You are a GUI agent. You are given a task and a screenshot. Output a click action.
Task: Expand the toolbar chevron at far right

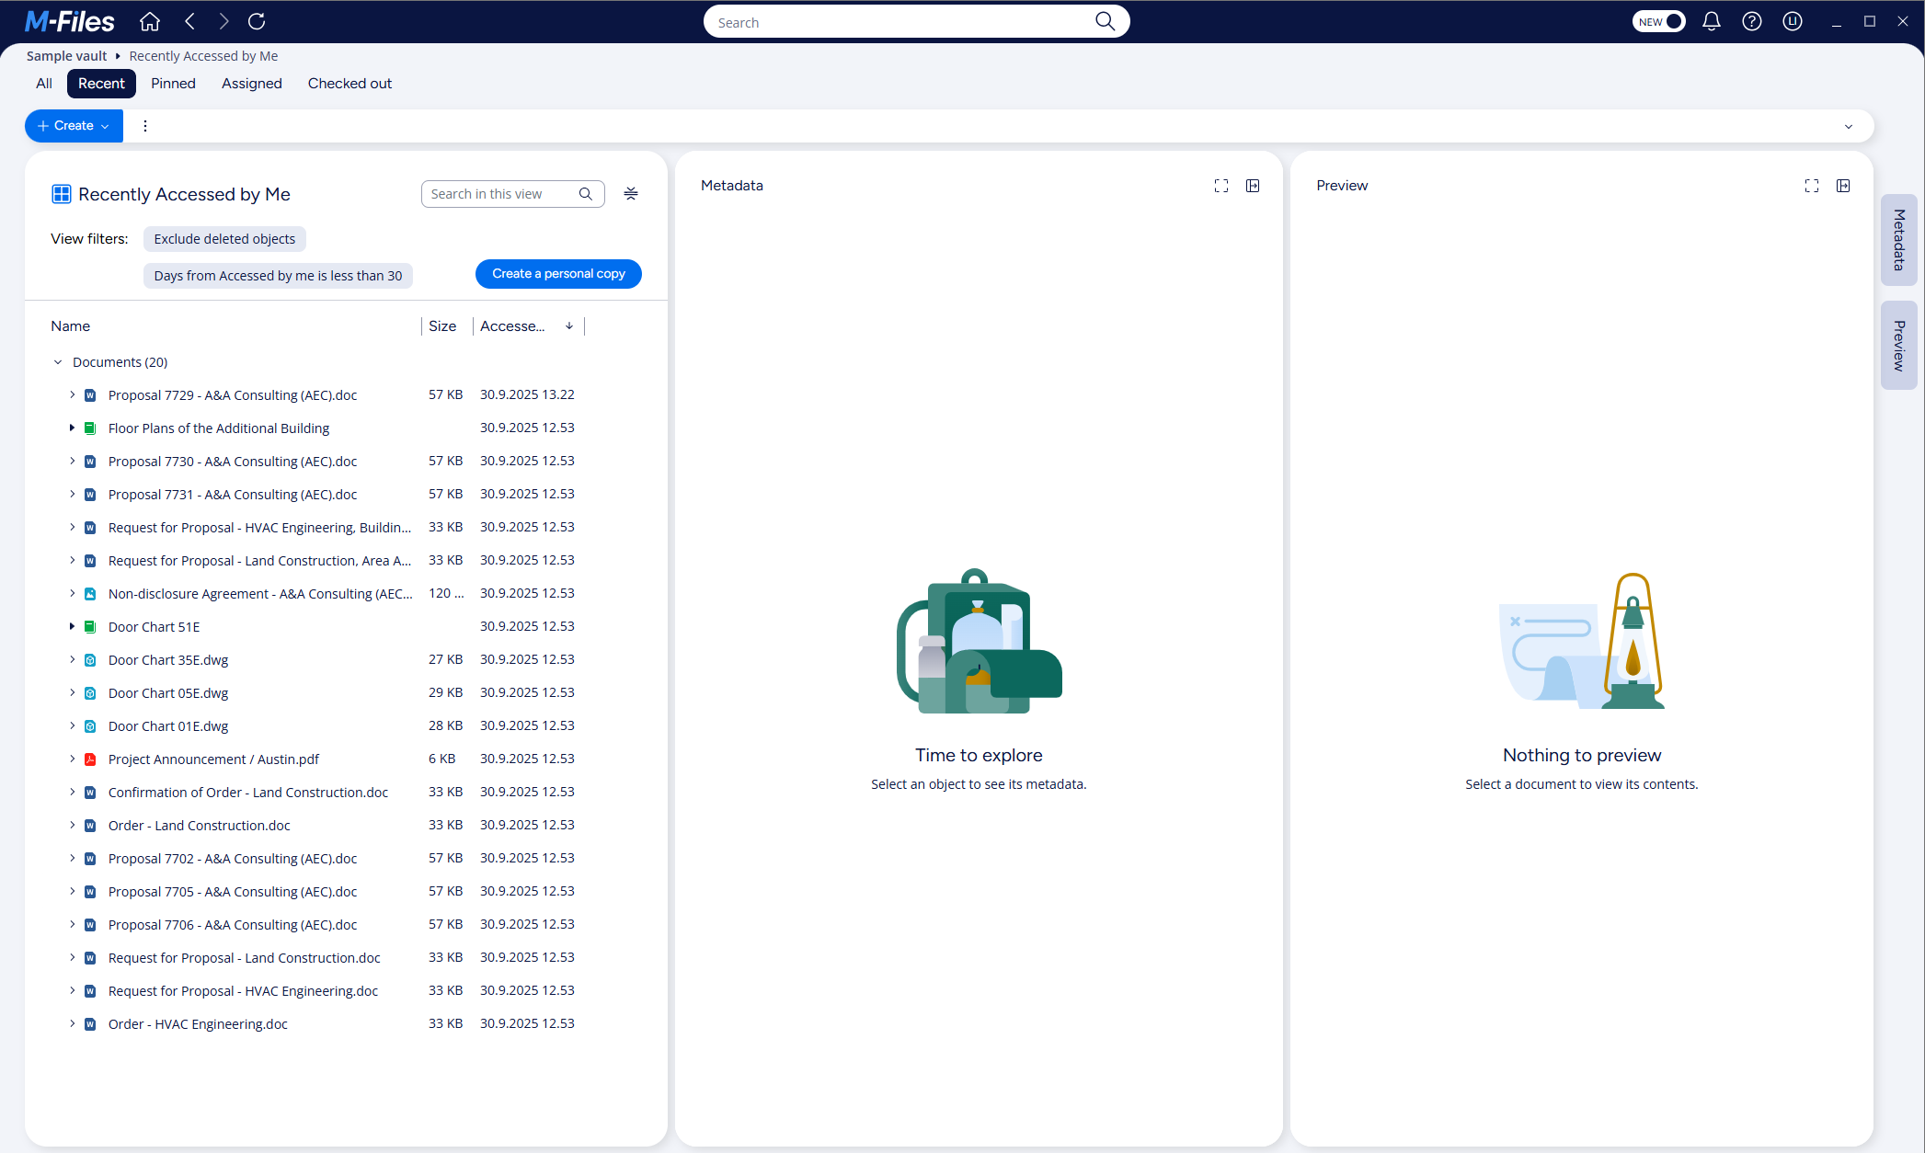tap(1848, 127)
